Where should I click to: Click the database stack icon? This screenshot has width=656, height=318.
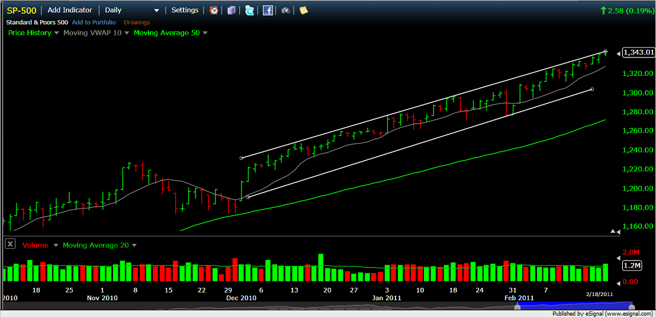[231, 11]
